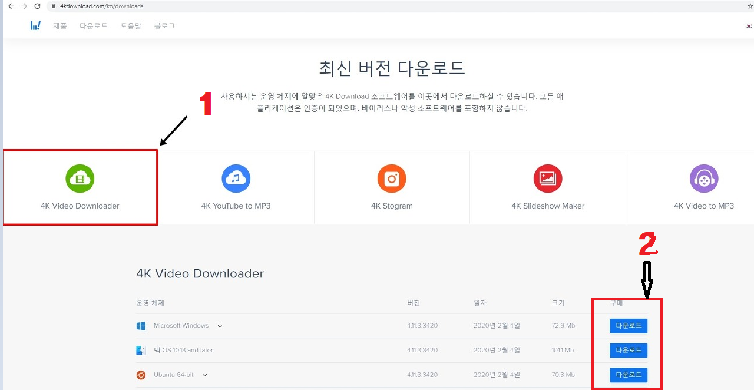The height and width of the screenshot is (390, 754).
Task: Expand the Ubuntu 64-bit version dropdown
Action: 204,375
